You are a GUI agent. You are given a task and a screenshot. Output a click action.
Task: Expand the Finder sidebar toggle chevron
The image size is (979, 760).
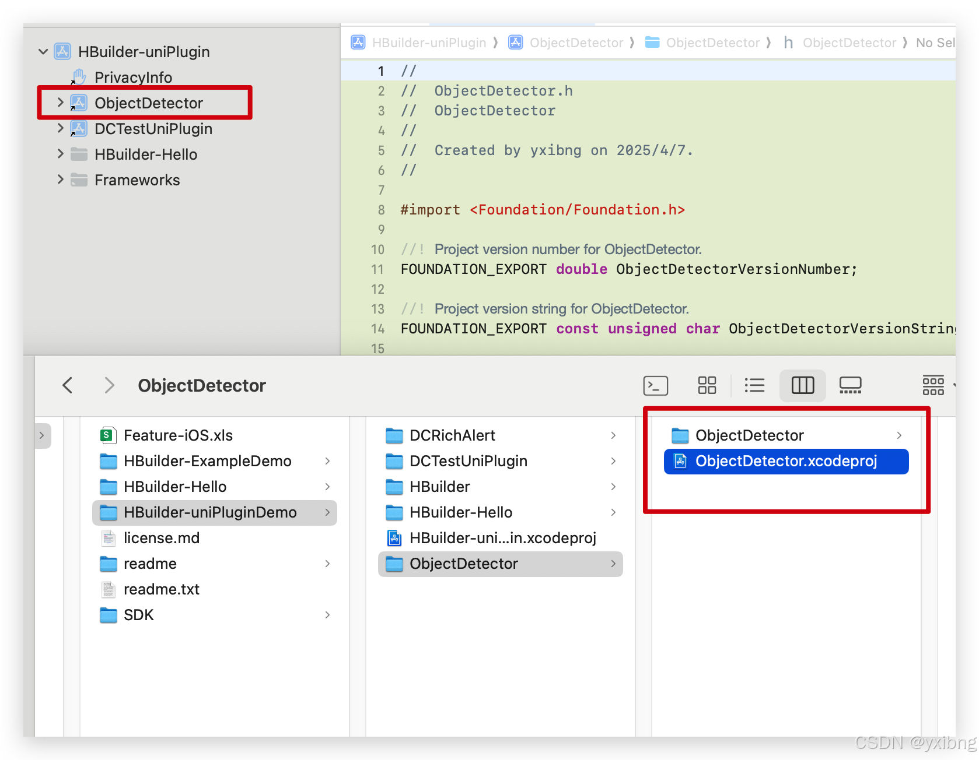42,435
